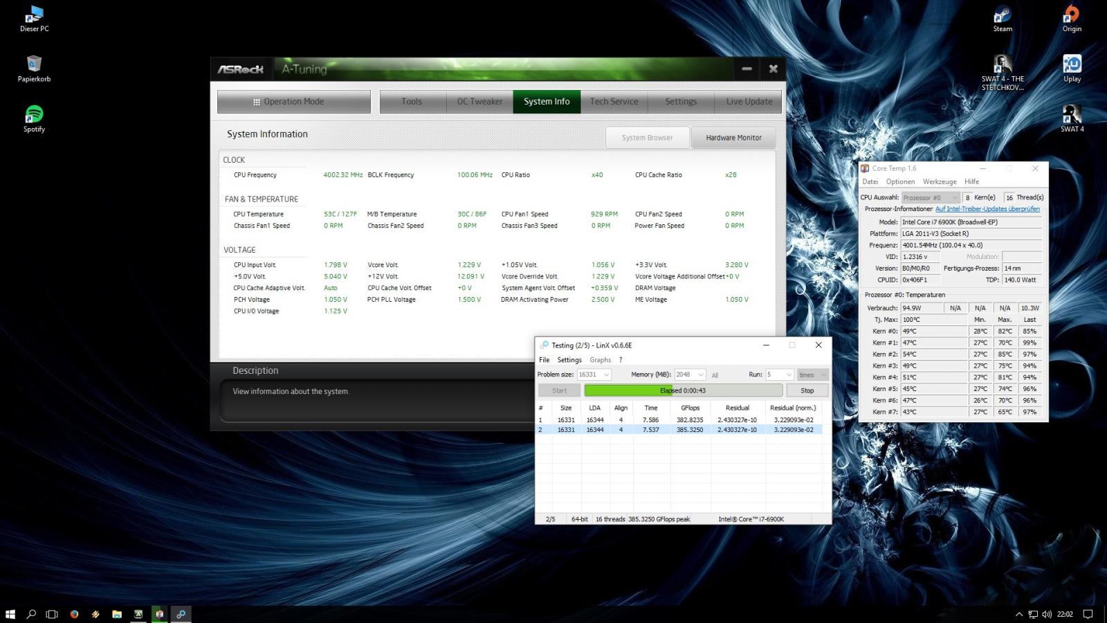
Task: Click the Hardware Monitor button
Action: click(x=733, y=138)
